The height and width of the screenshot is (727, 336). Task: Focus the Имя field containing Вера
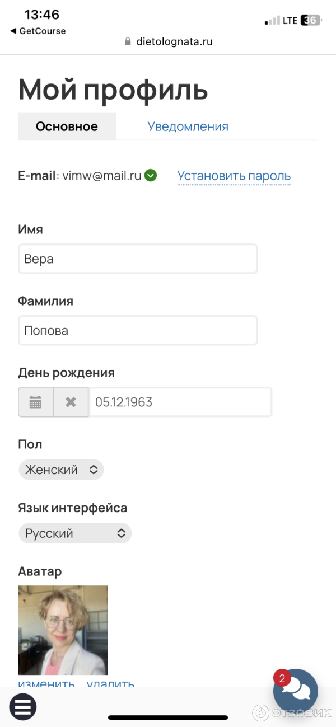pyautogui.click(x=138, y=259)
